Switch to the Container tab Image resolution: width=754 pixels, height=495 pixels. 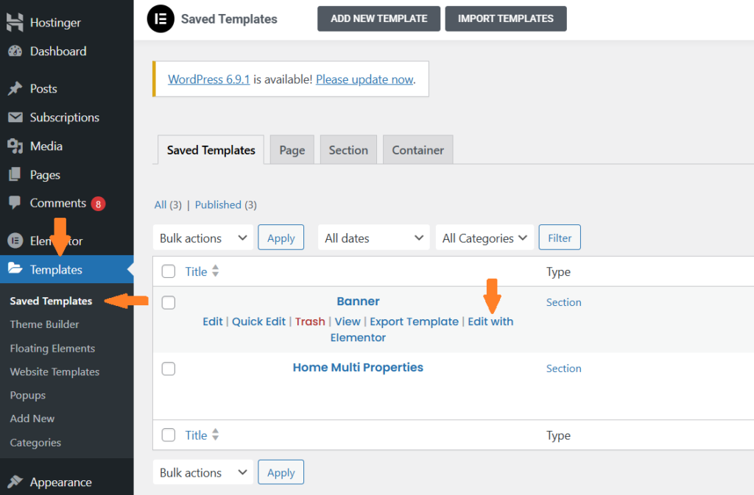(417, 150)
